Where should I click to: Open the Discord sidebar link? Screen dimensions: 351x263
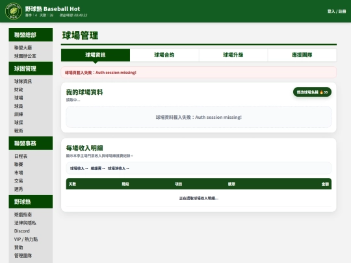click(x=22, y=231)
